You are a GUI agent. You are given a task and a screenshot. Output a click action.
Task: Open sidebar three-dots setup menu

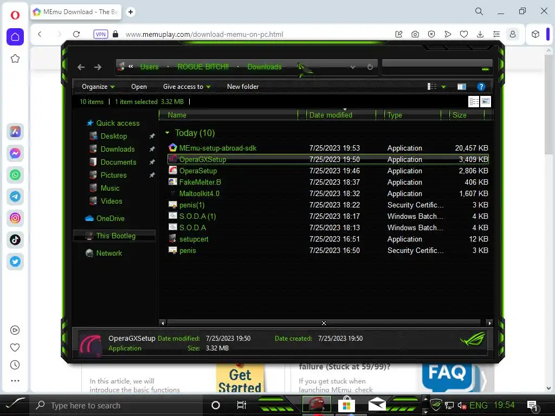point(15,381)
